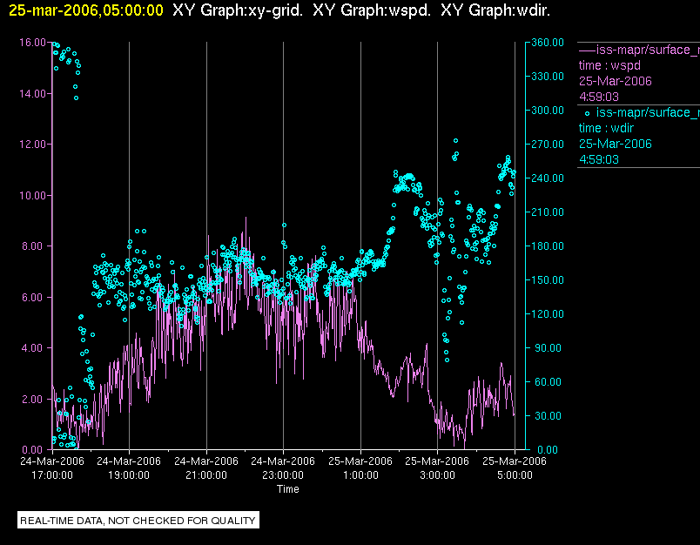The width and height of the screenshot is (700, 545).
Task: Click the 0.00 value on left axis
Action: [33, 450]
